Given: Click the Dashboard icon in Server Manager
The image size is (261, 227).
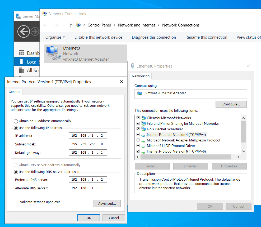Looking at the screenshot, I should [x=22, y=53].
